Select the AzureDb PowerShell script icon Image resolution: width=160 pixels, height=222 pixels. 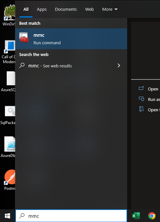click(x=8, y=147)
